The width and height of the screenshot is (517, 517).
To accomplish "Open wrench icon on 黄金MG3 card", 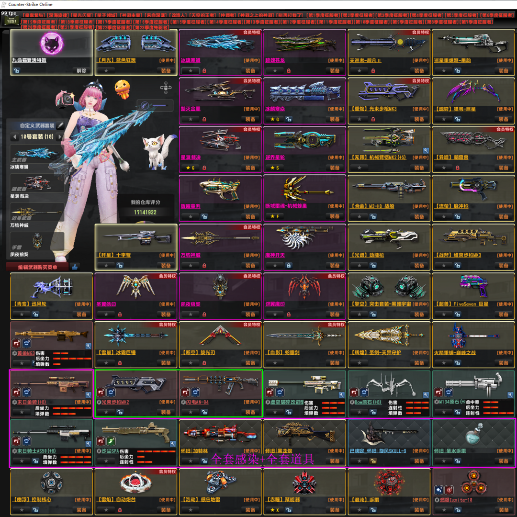I will pos(88,346).
